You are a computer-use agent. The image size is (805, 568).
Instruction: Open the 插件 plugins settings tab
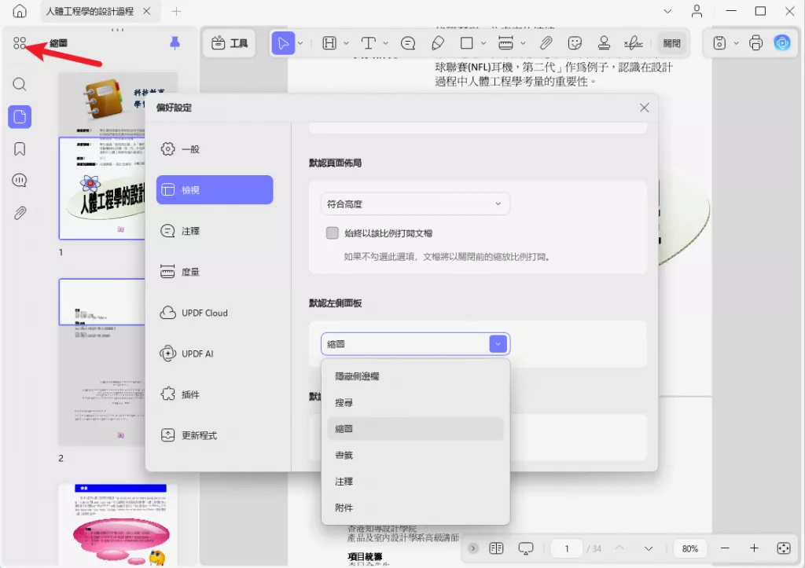(x=215, y=394)
